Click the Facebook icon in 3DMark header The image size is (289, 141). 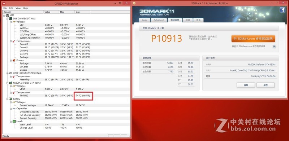click(282, 10)
